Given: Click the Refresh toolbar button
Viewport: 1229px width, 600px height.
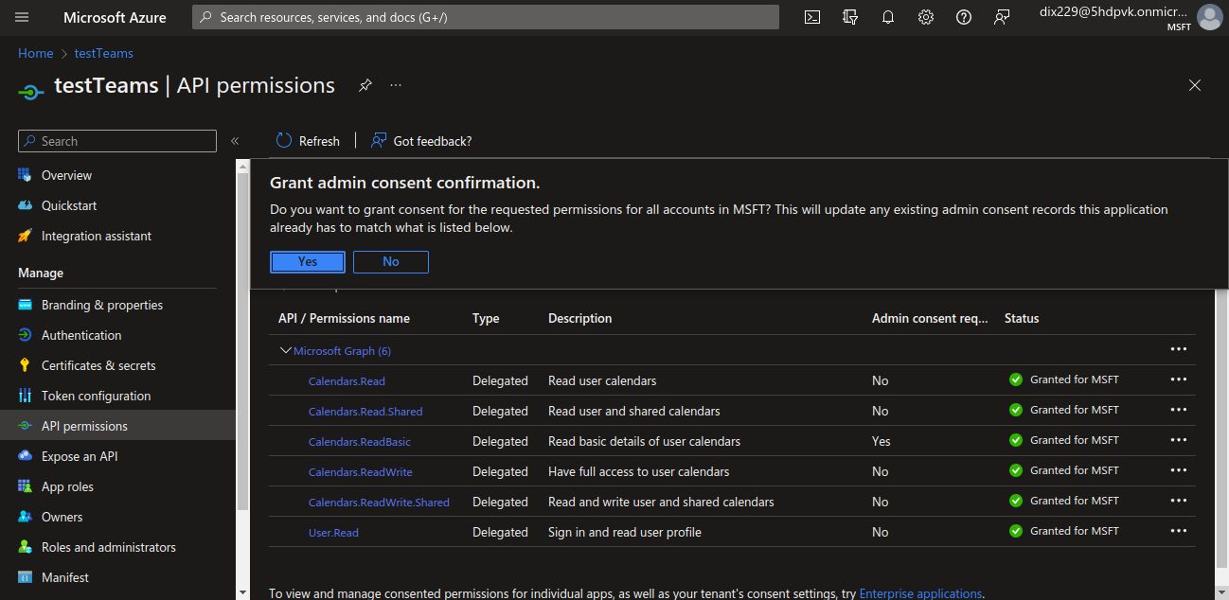Looking at the screenshot, I should pos(308,141).
